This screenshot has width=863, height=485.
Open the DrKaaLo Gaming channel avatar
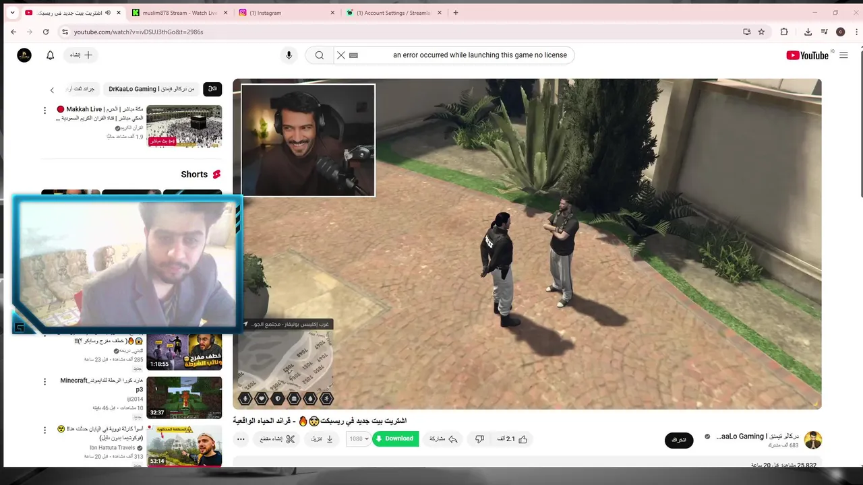[813, 440]
